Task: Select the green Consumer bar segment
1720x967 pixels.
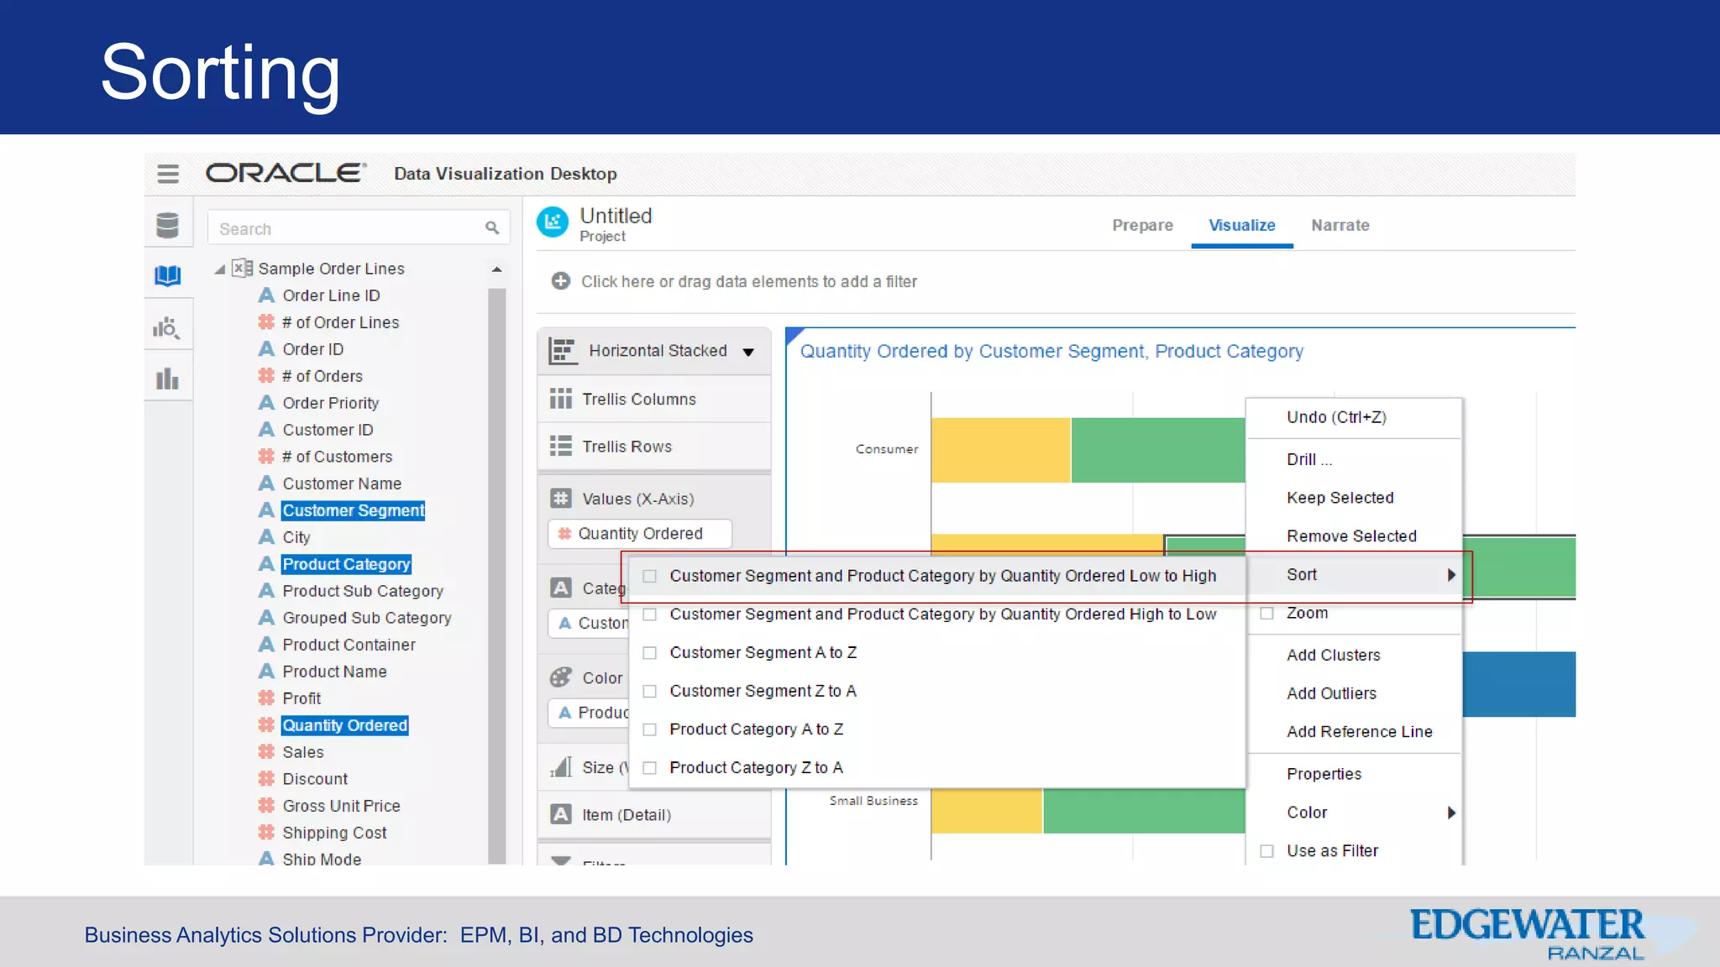Action: click(x=1158, y=450)
